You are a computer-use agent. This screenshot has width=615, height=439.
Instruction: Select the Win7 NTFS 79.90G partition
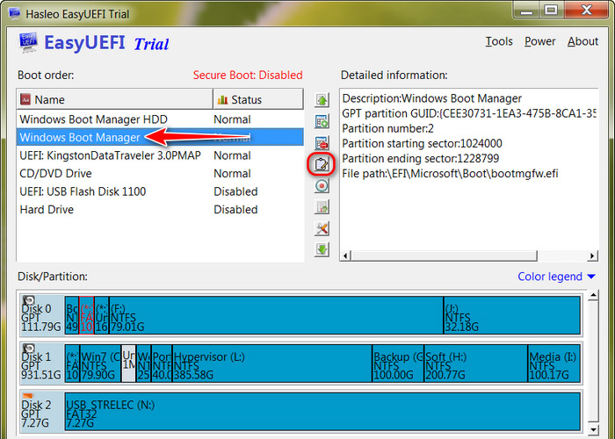[x=100, y=363]
